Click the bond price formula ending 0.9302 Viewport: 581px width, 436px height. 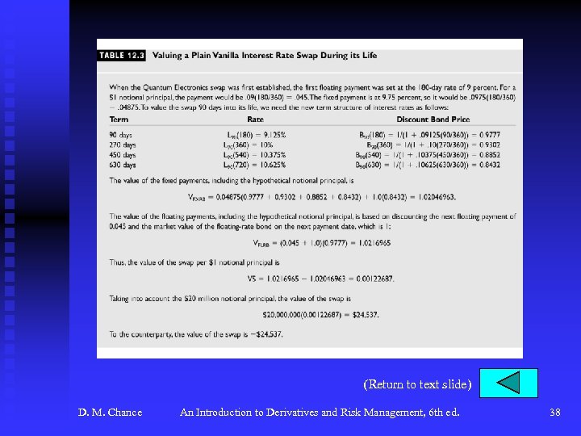[x=433, y=145]
